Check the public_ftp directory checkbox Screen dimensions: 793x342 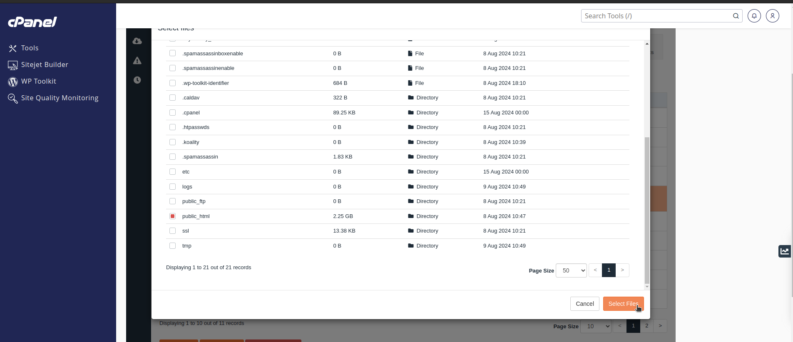(x=172, y=201)
